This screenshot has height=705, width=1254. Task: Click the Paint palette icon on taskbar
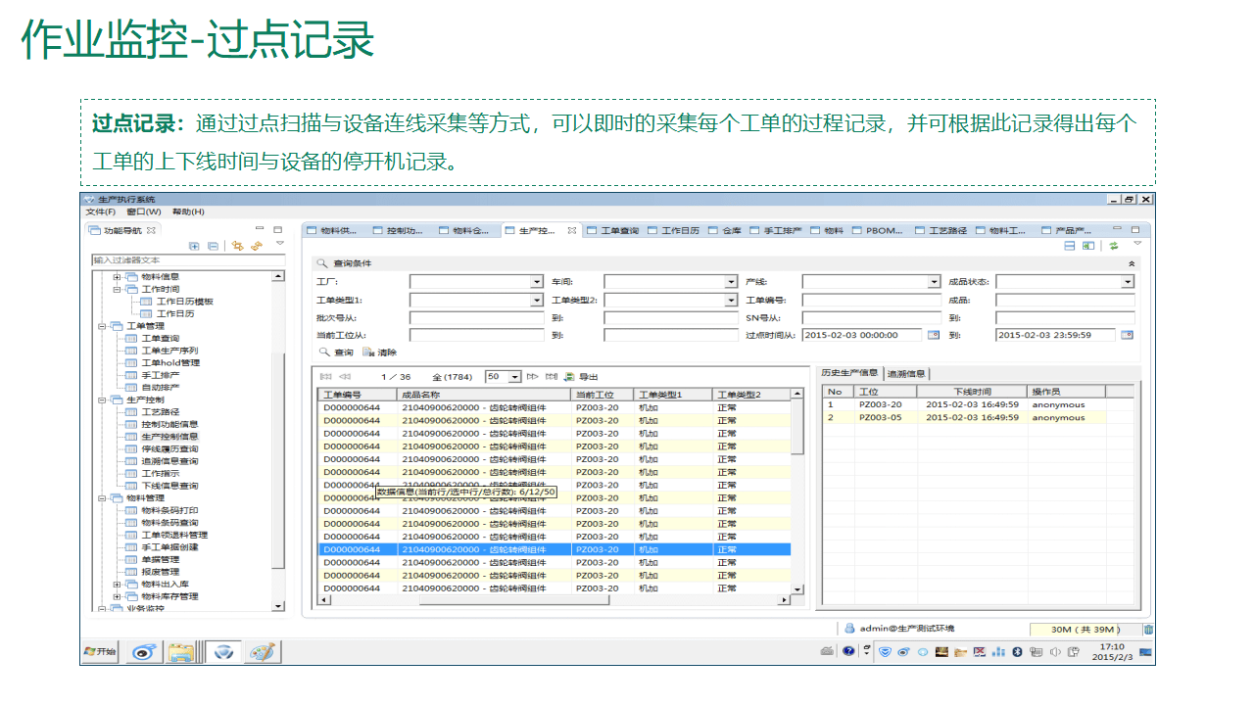click(262, 652)
